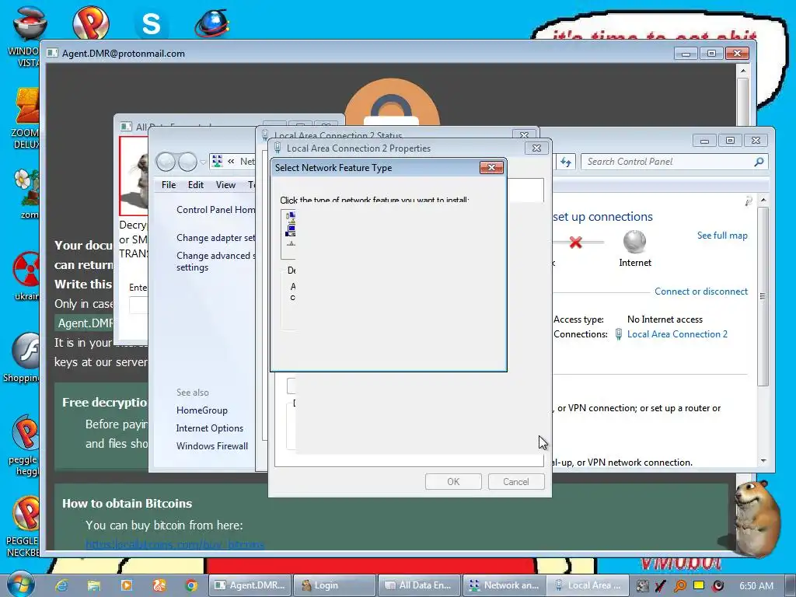This screenshot has height=597, width=796.
Task: Switch to Network an... taskbar window
Action: [x=504, y=585]
